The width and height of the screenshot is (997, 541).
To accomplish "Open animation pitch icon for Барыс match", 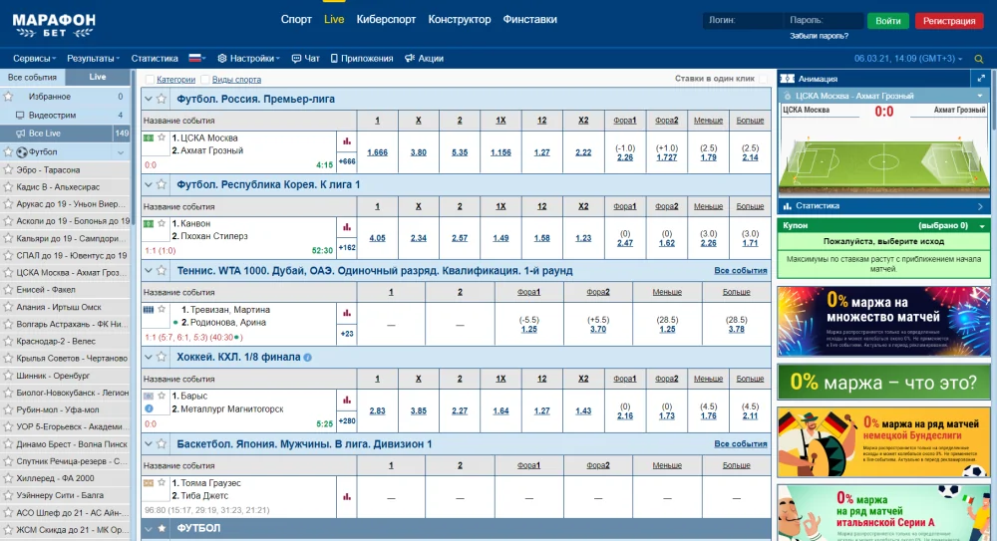I will click(149, 396).
